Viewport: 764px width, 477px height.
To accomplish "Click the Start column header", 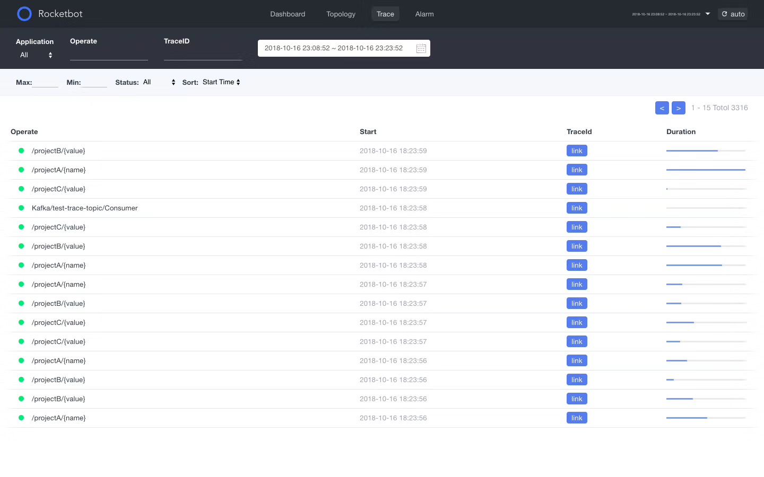I will (x=368, y=132).
